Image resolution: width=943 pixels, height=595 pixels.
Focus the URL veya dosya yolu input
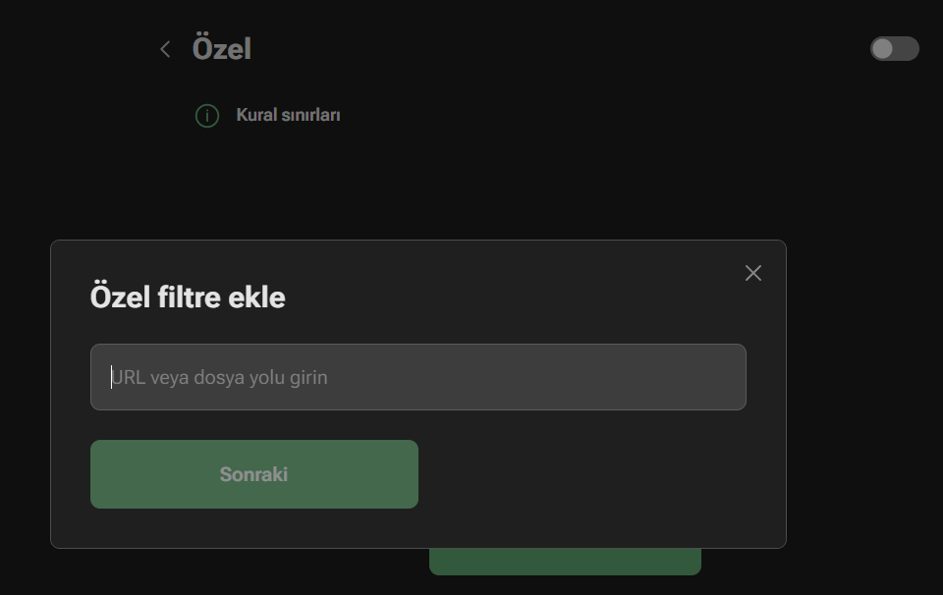point(417,377)
